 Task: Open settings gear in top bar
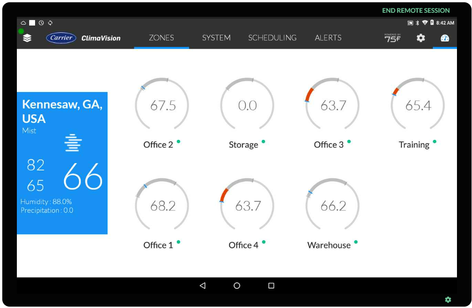[x=421, y=38]
